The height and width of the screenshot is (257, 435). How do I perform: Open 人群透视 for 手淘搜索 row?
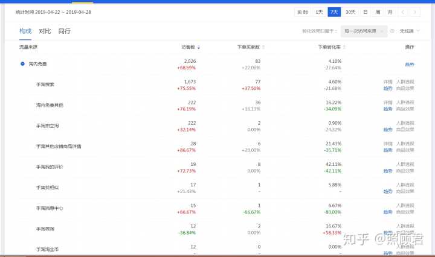405,81
